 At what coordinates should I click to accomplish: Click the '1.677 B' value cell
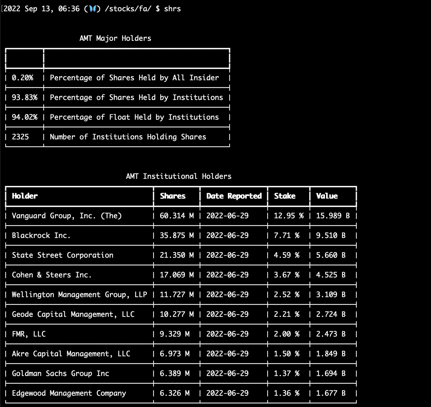[x=331, y=393]
